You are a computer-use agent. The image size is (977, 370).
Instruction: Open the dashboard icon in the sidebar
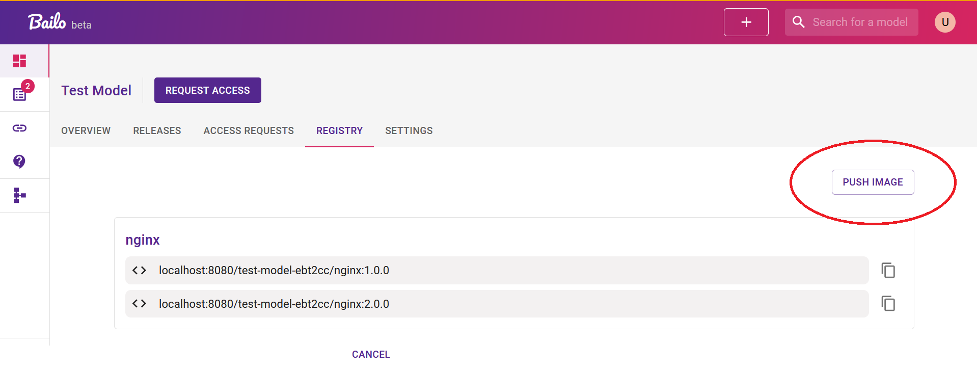(19, 61)
